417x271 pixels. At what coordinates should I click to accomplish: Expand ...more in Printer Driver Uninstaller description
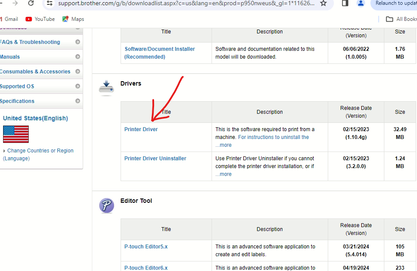click(223, 175)
